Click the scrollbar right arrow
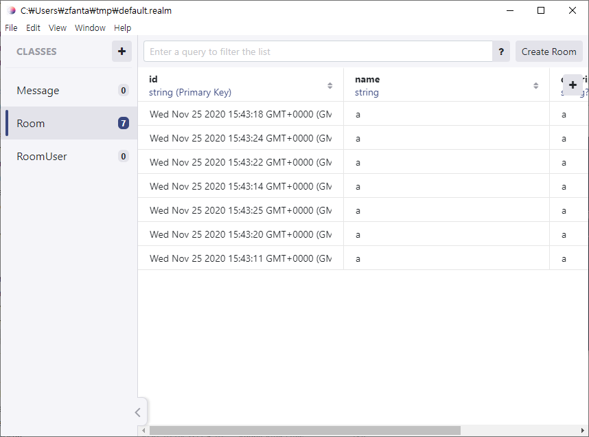The width and height of the screenshot is (589, 437). click(x=582, y=430)
